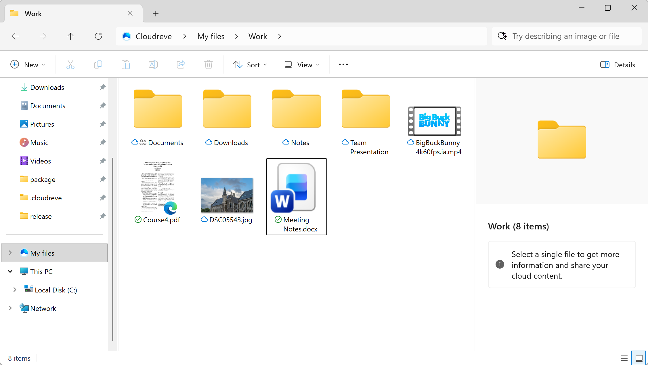
Task: Switch to the list details view layout
Action: pos(624,358)
